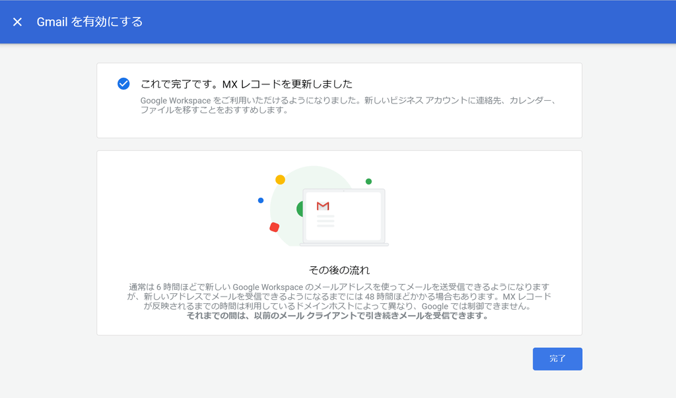Select the その後の流れ heading

click(x=339, y=270)
